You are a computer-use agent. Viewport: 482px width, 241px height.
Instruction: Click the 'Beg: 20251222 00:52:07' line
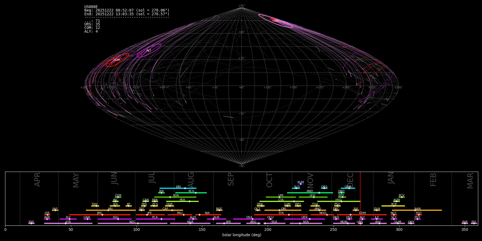click(x=127, y=10)
